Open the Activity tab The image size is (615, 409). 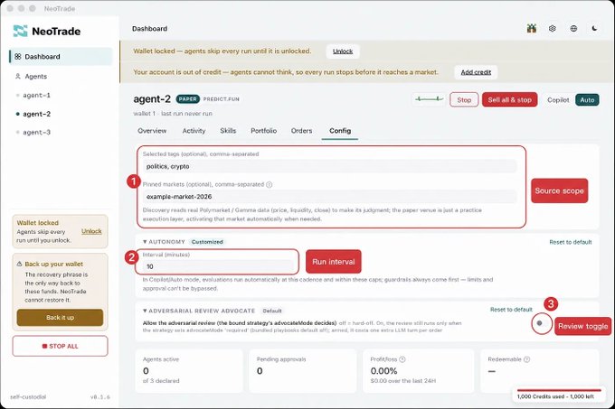194,131
